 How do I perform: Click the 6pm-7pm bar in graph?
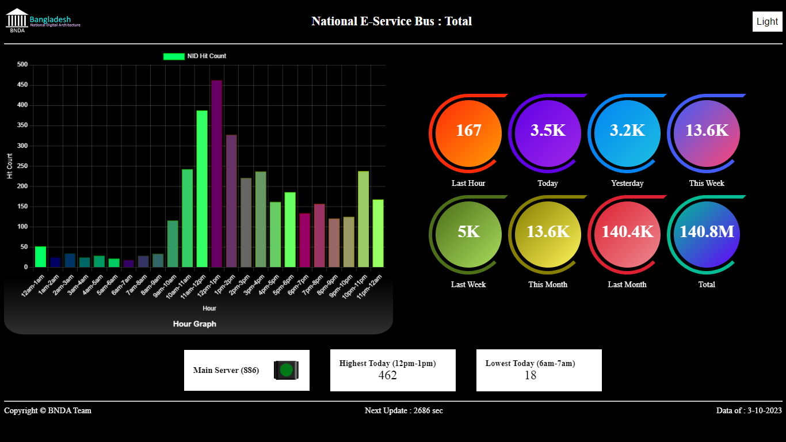point(304,241)
